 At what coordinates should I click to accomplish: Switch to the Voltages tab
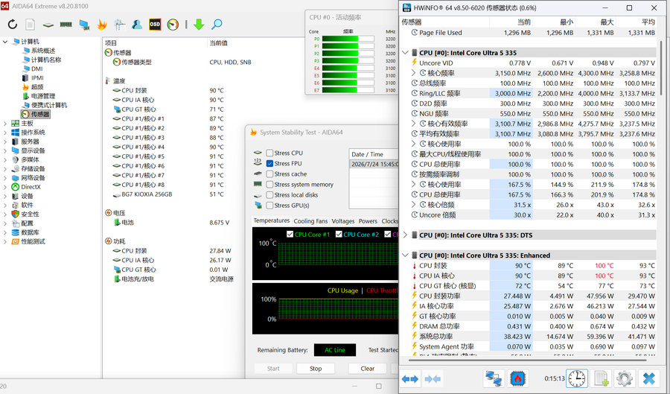[x=343, y=221]
